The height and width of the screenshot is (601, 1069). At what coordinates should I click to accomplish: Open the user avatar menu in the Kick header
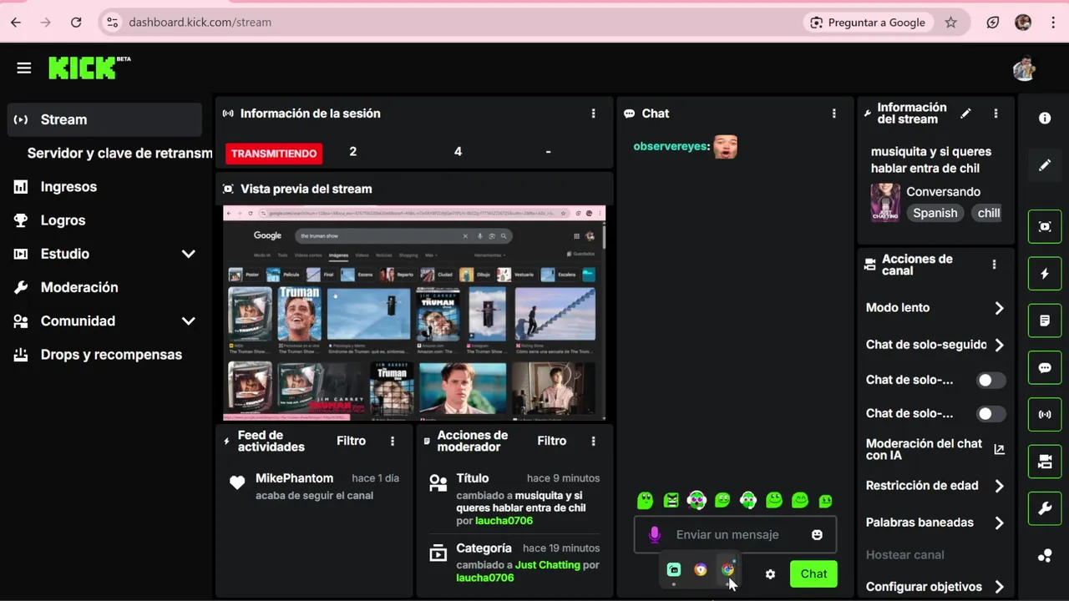(x=1024, y=68)
